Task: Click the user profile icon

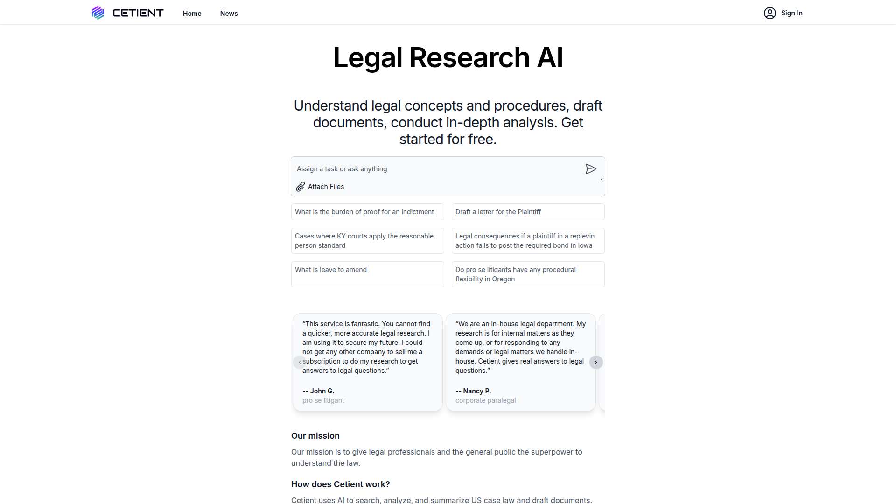Action: coord(770,13)
